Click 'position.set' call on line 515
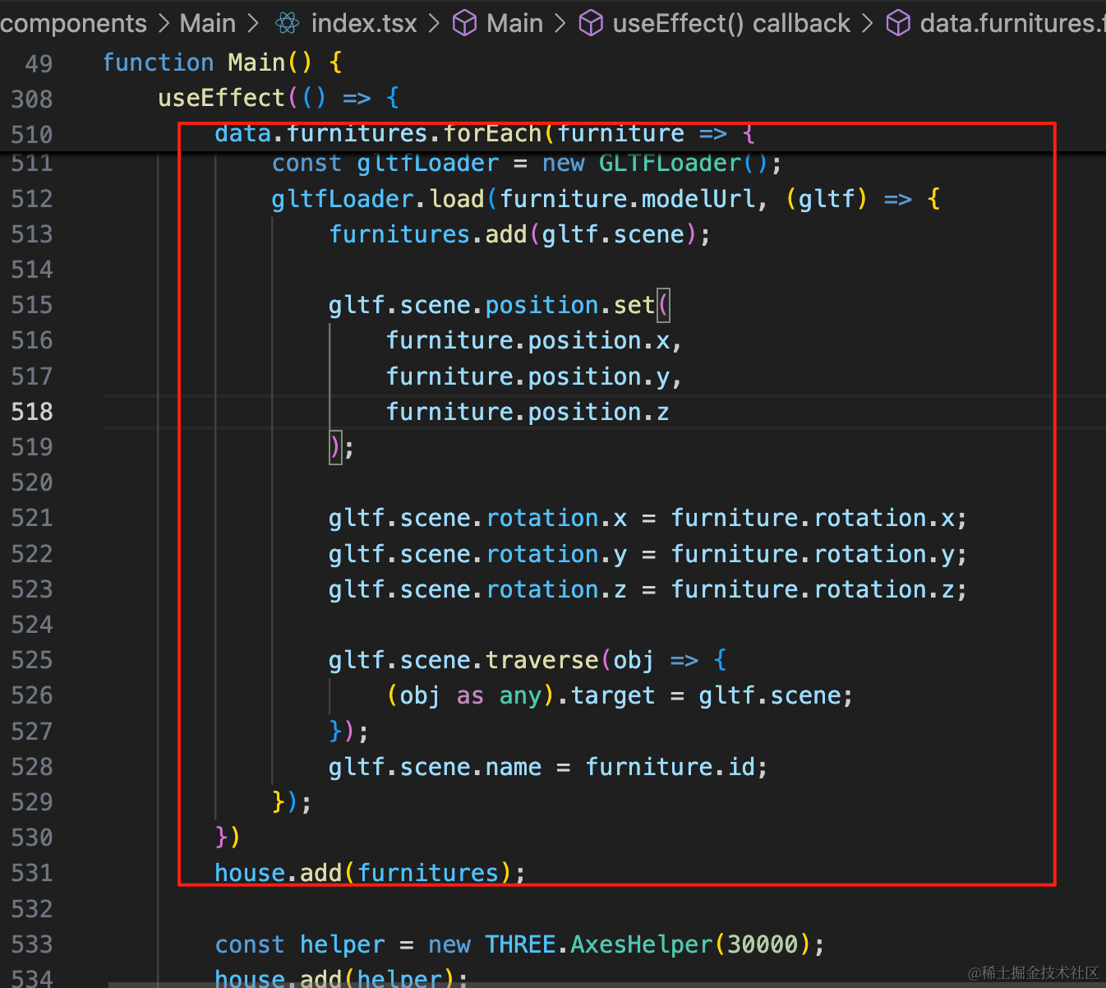Viewport: 1106px width, 988px height. (570, 305)
